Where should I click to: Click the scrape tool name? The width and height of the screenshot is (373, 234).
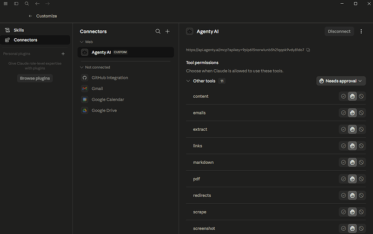pyautogui.click(x=199, y=212)
